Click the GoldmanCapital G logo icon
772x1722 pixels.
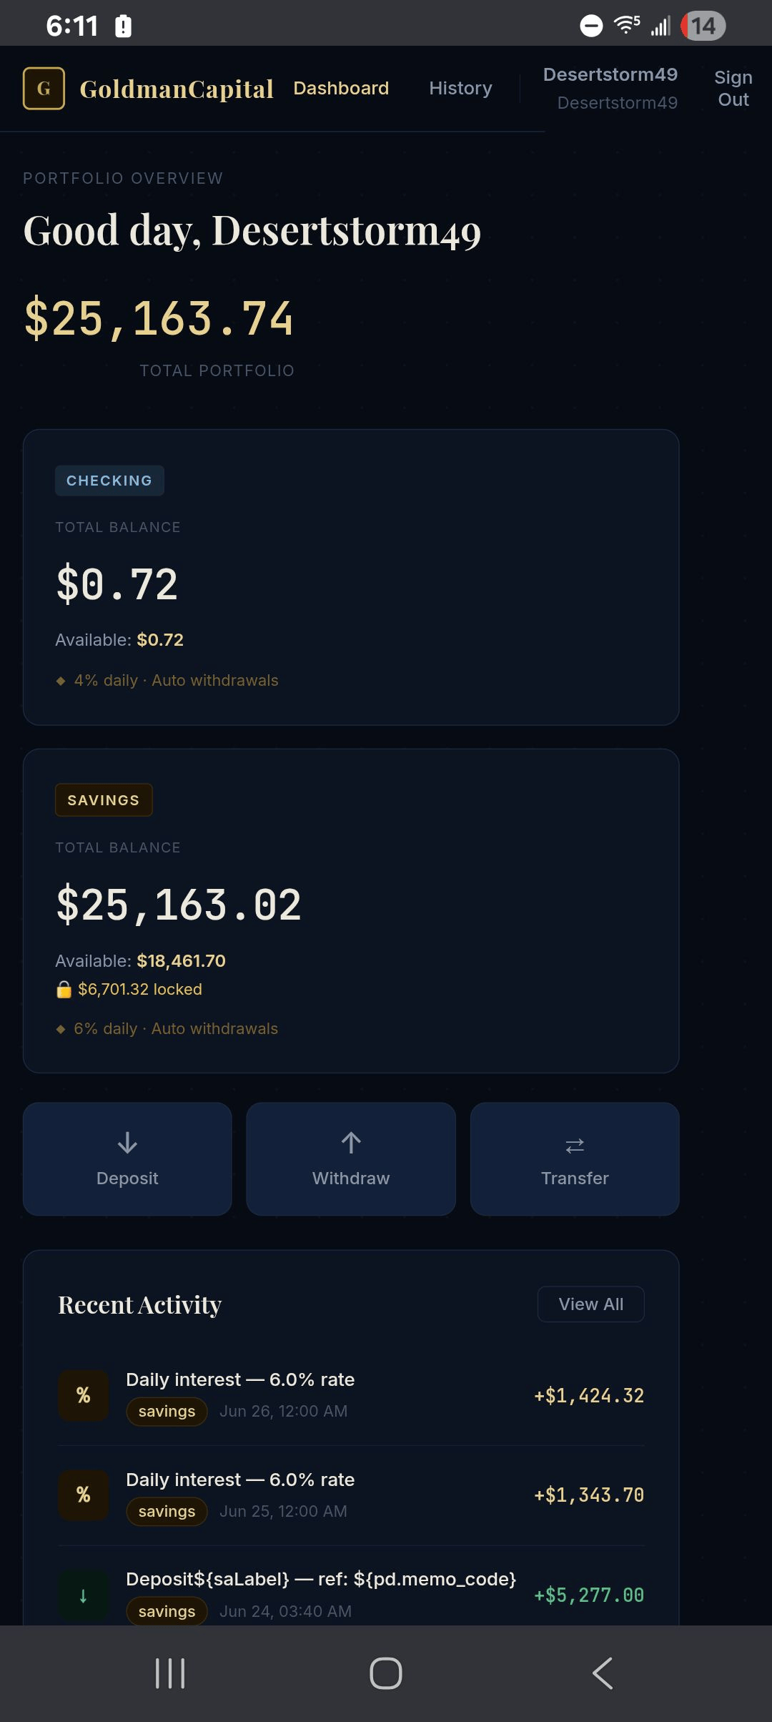pyautogui.click(x=44, y=89)
